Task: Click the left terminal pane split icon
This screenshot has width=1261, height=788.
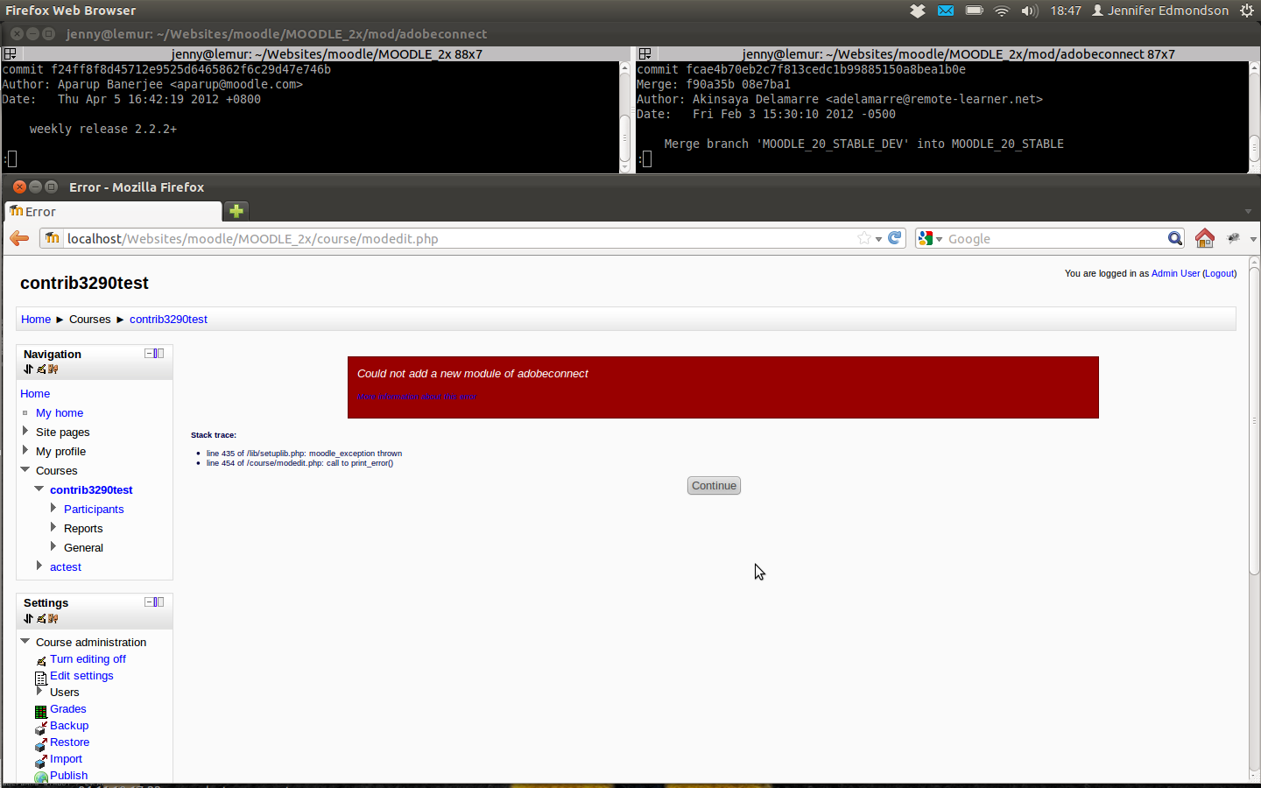Action: (x=11, y=53)
